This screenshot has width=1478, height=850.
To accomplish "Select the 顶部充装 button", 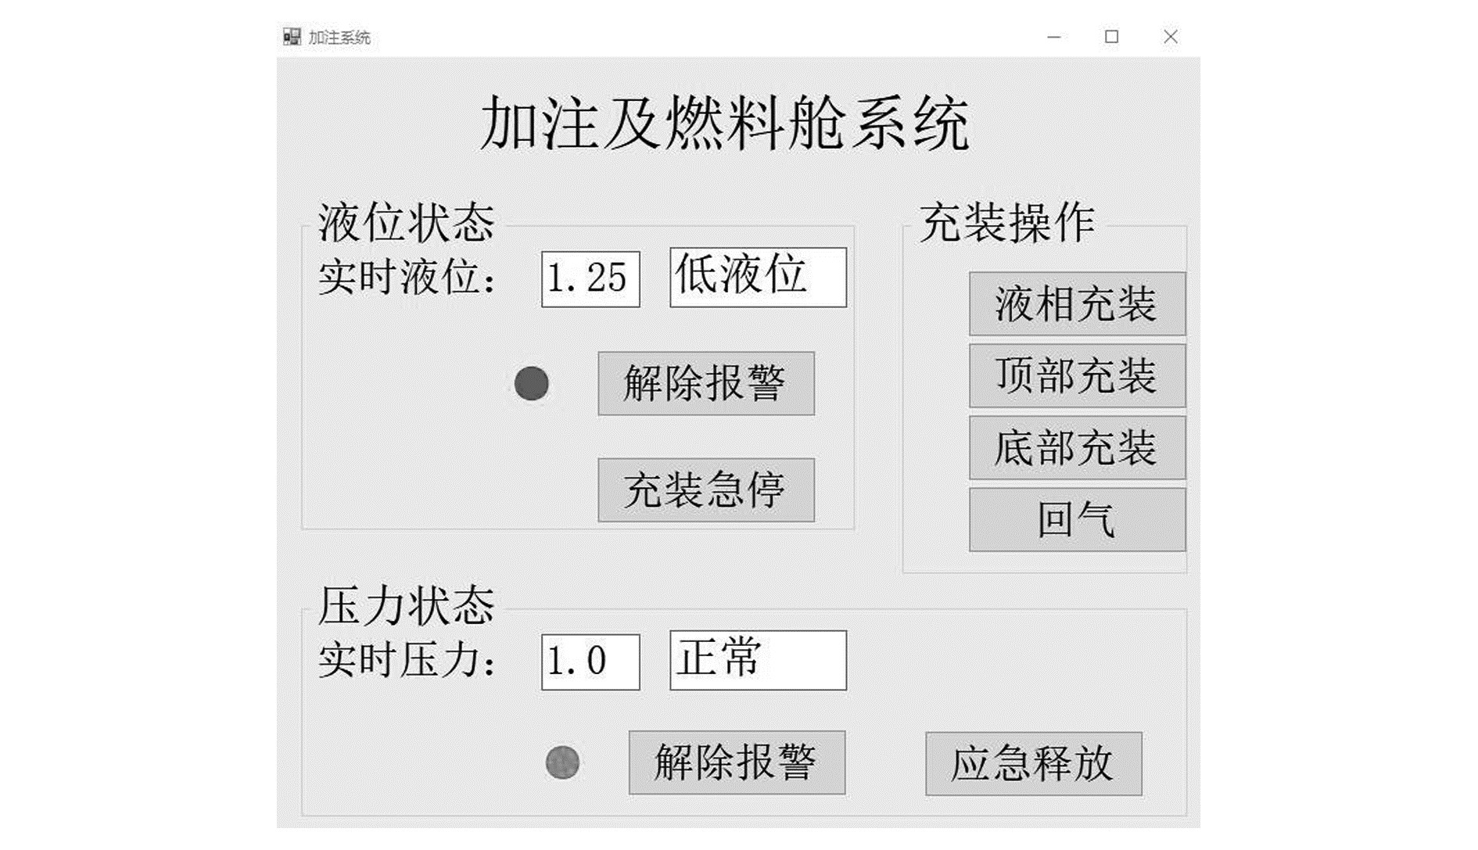I will point(1077,376).
